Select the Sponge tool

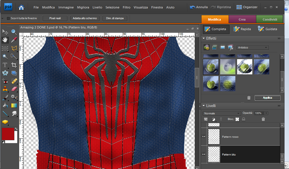pyautogui.click(x=5, y=122)
